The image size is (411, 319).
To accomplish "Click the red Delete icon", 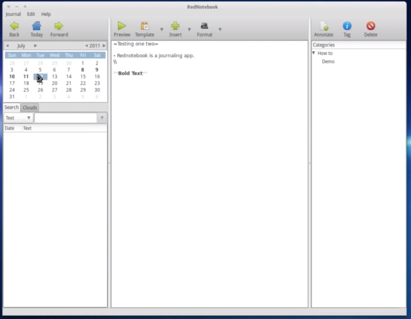I will coord(370,26).
